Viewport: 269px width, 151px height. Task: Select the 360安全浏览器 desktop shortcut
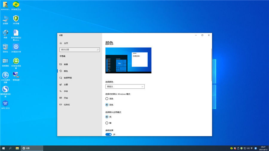[x=16, y=64]
